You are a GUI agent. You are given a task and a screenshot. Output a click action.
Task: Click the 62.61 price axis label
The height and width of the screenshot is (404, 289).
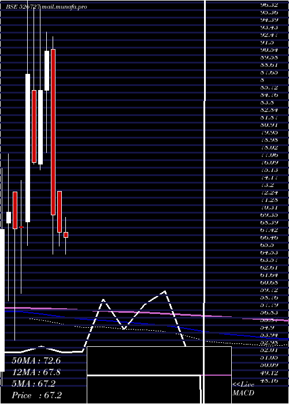pyautogui.click(x=269, y=268)
